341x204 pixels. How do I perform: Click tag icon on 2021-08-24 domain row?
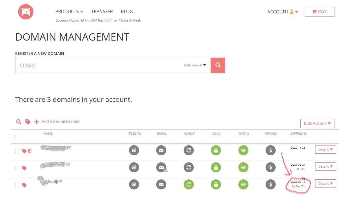[24, 168]
